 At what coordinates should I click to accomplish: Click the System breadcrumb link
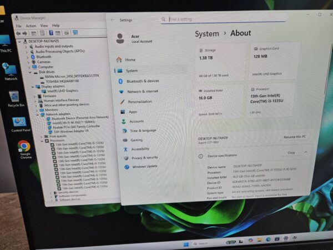[x=207, y=34]
